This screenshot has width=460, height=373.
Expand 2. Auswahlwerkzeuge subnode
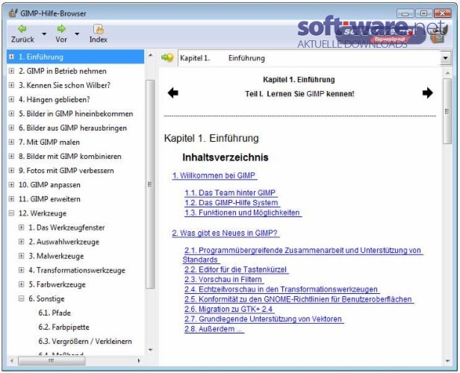pyautogui.click(x=22, y=242)
